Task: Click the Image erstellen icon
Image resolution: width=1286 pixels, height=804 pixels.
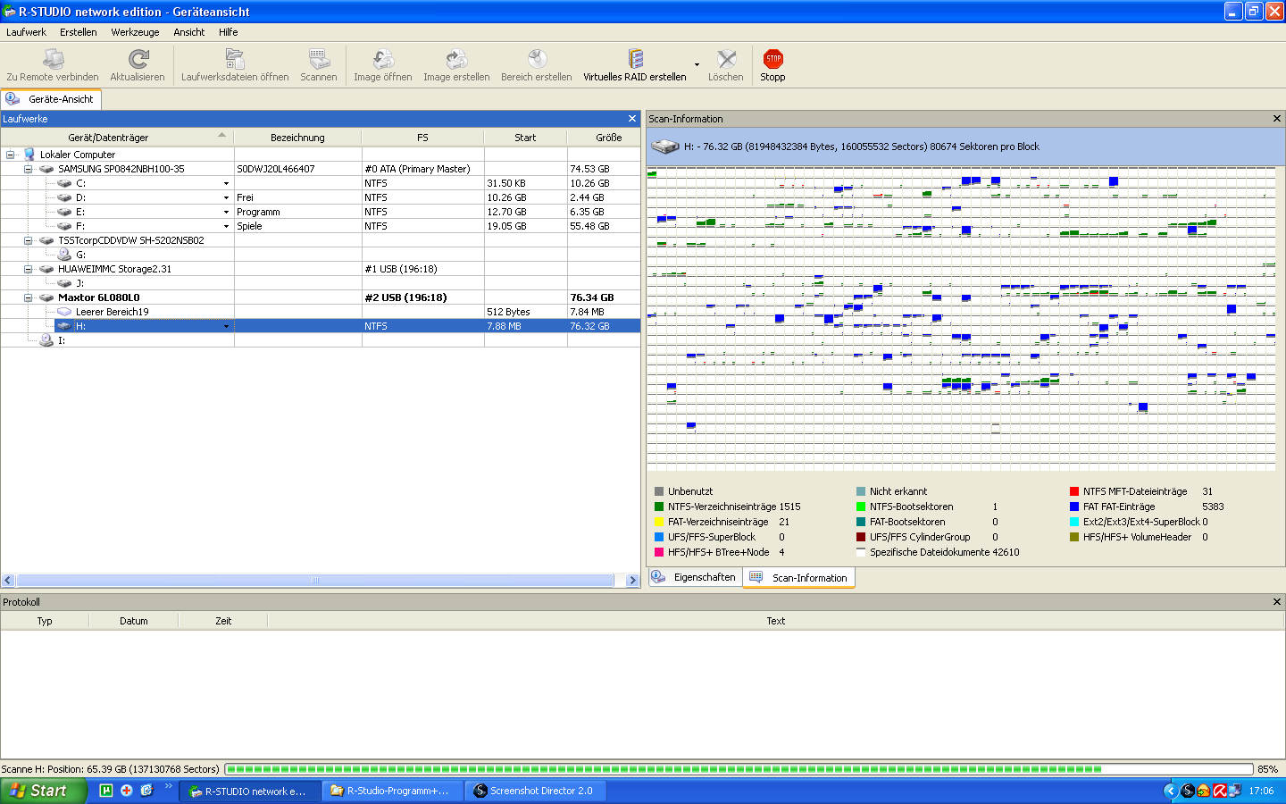Action: tap(456, 59)
